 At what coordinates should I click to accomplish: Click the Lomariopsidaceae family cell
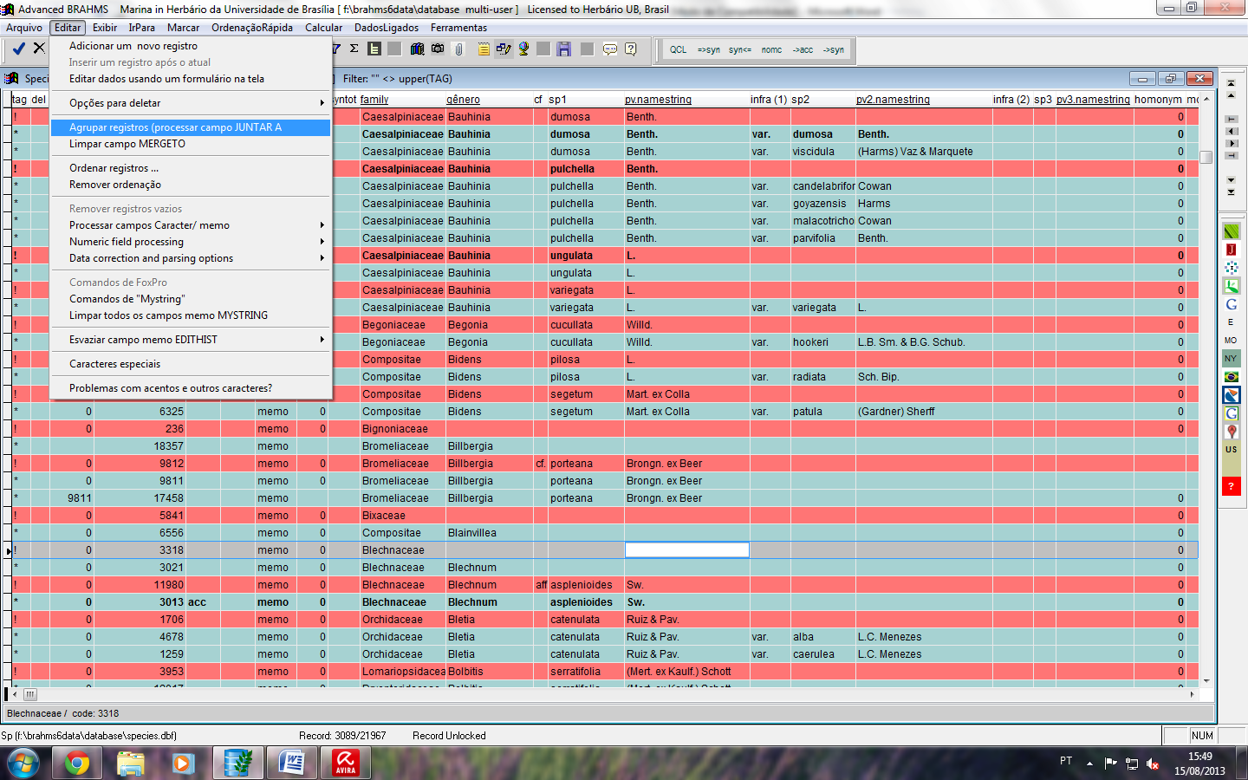pyautogui.click(x=403, y=672)
